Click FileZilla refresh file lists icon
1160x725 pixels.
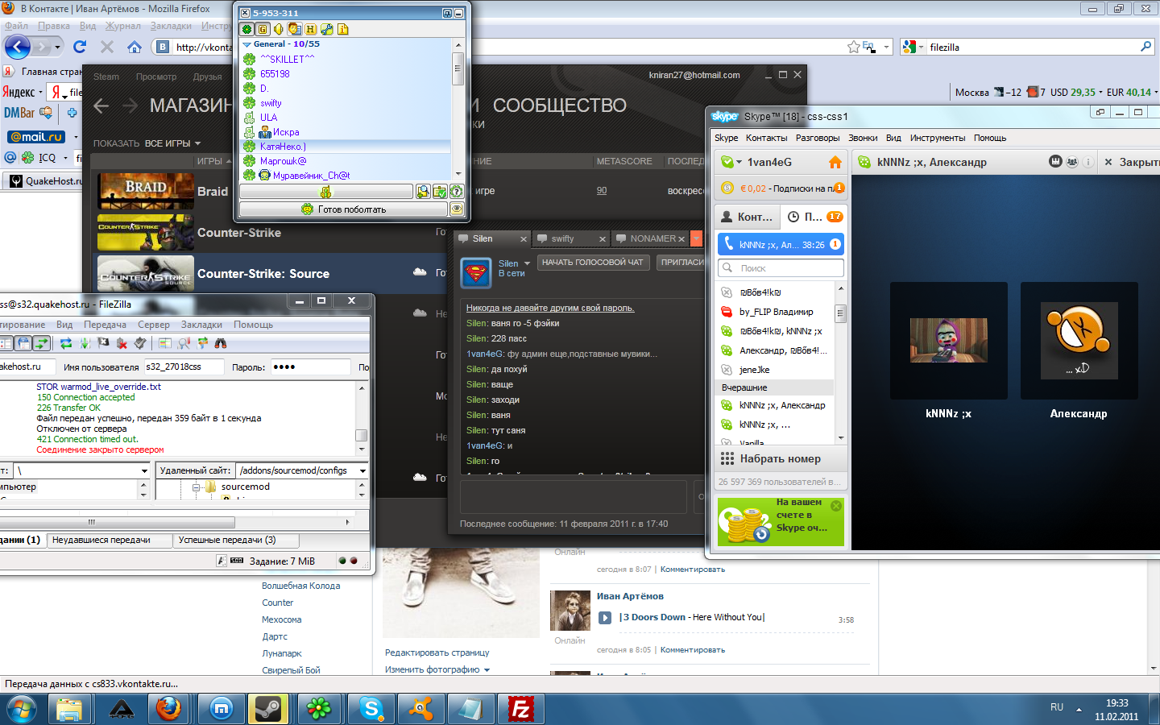(x=66, y=343)
